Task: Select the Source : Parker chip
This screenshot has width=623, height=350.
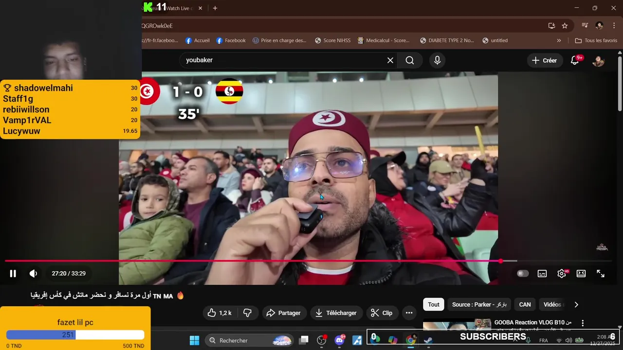Action: pos(479,305)
